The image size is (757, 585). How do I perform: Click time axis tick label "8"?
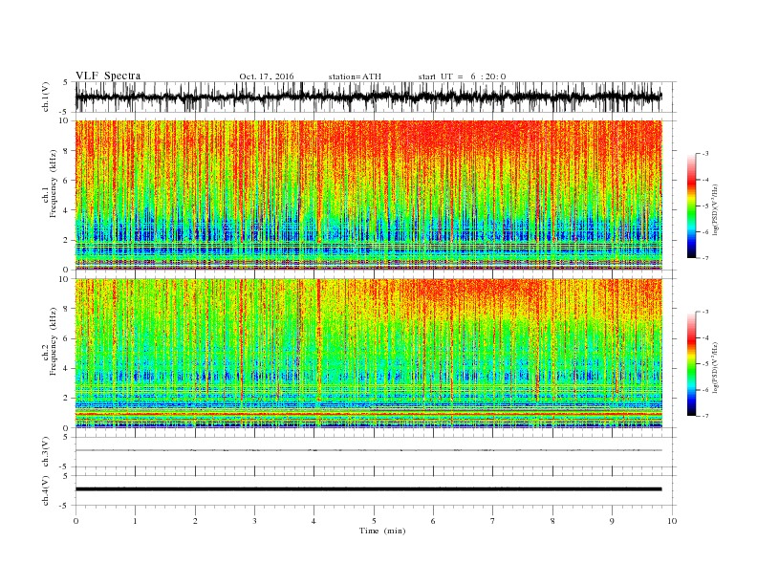tap(552, 521)
